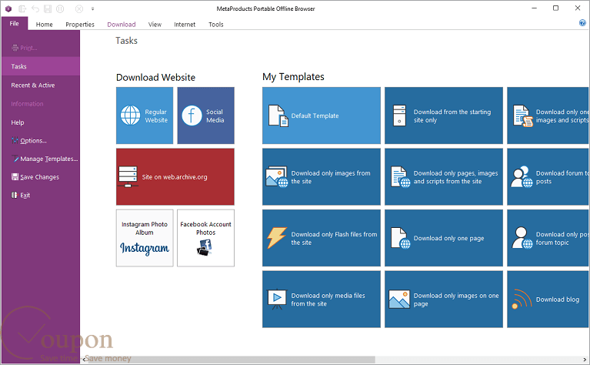Click the Flash lightning bolt icon
Viewport: 590px width, 365px height.
pos(277,238)
